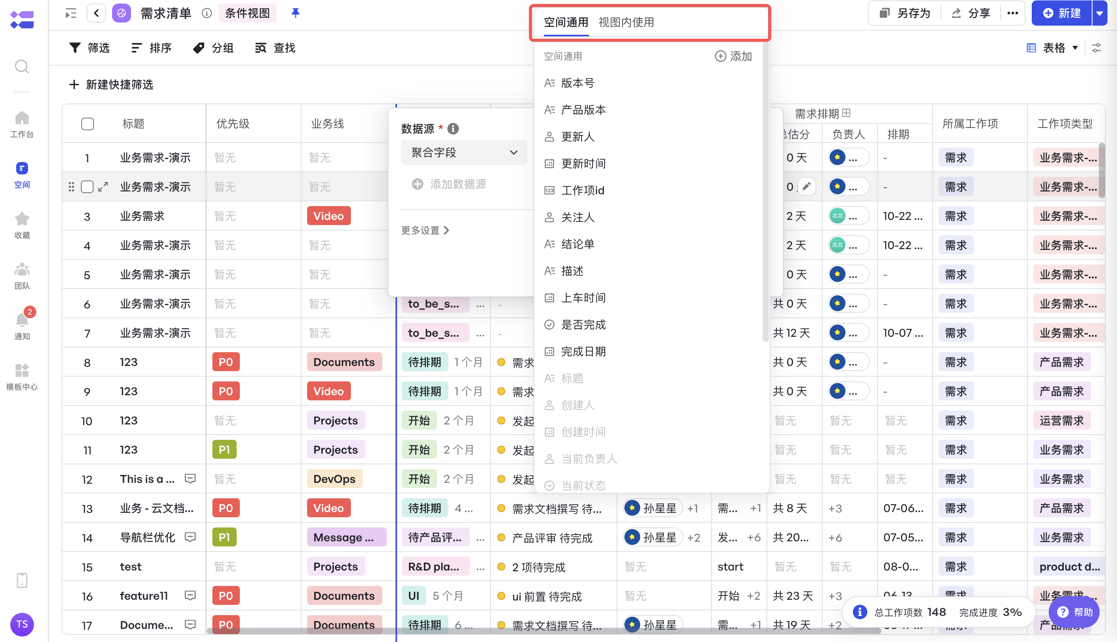The height and width of the screenshot is (642, 1117).
Task: Choose 工作项id field option
Action: pyautogui.click(x=648, y=190)
